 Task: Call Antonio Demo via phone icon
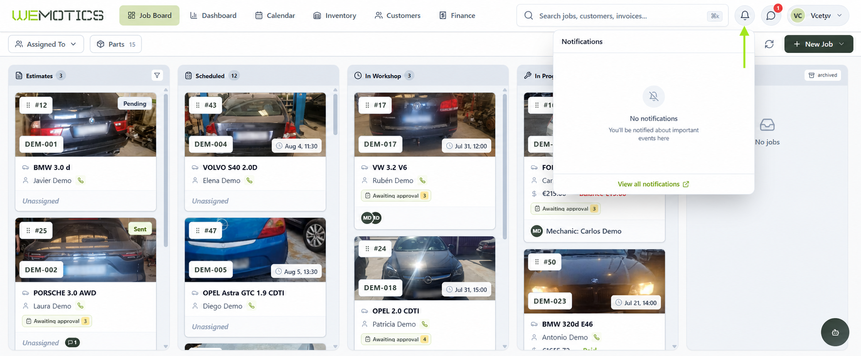pos(597,337)
